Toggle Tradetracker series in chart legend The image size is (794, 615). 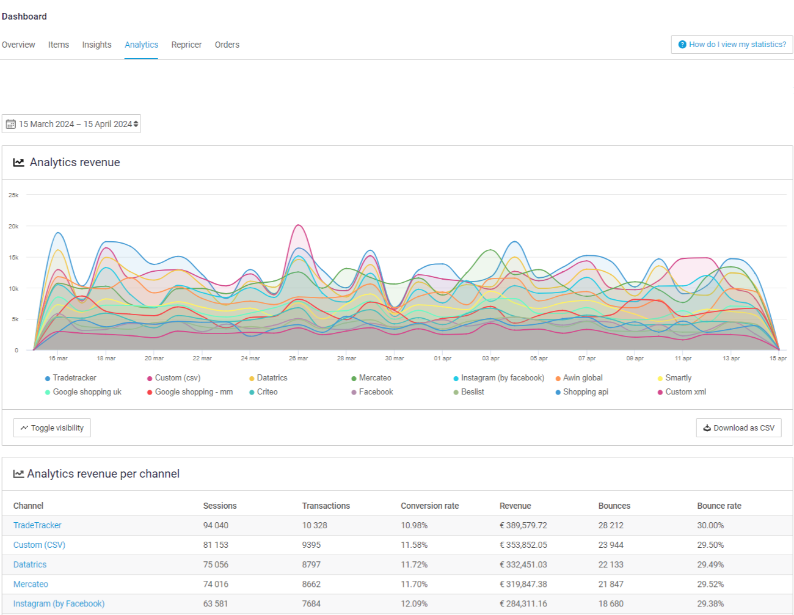(x=74, y=378)
